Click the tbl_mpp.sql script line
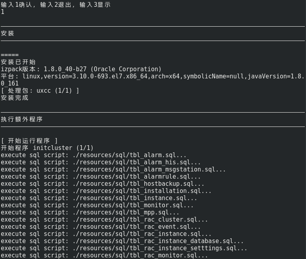The image size is (306, 259). point(90,212)
